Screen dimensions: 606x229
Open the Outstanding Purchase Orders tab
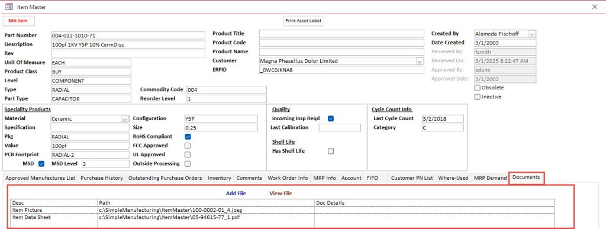coord(165,178)
